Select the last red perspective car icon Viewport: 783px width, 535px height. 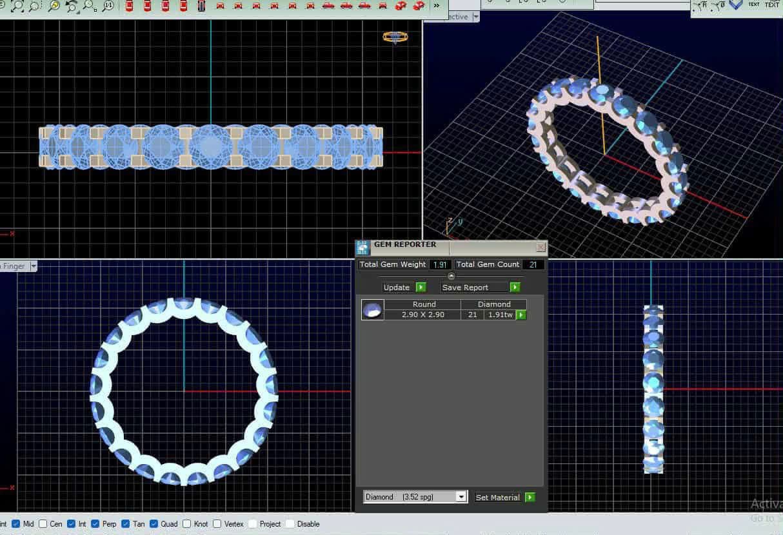coord(419,6)
